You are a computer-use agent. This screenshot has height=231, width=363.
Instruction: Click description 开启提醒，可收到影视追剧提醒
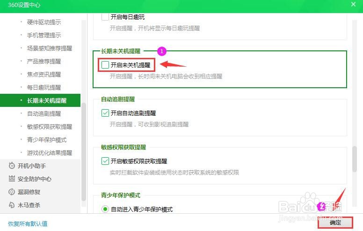coord(149,125)
